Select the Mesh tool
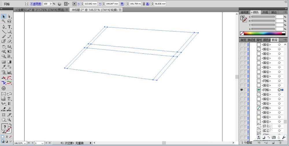 pyautogui.click(x=3, y=62)
